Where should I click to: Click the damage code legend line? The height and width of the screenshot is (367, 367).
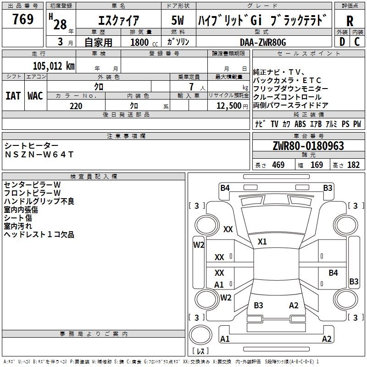tap(161, 362)
